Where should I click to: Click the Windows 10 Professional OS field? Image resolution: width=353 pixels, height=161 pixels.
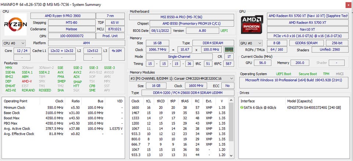(293, 80)
